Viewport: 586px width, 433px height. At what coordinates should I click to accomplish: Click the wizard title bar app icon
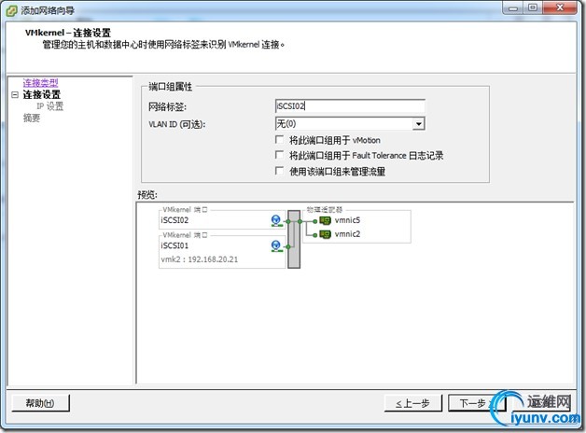click(11, 10)
